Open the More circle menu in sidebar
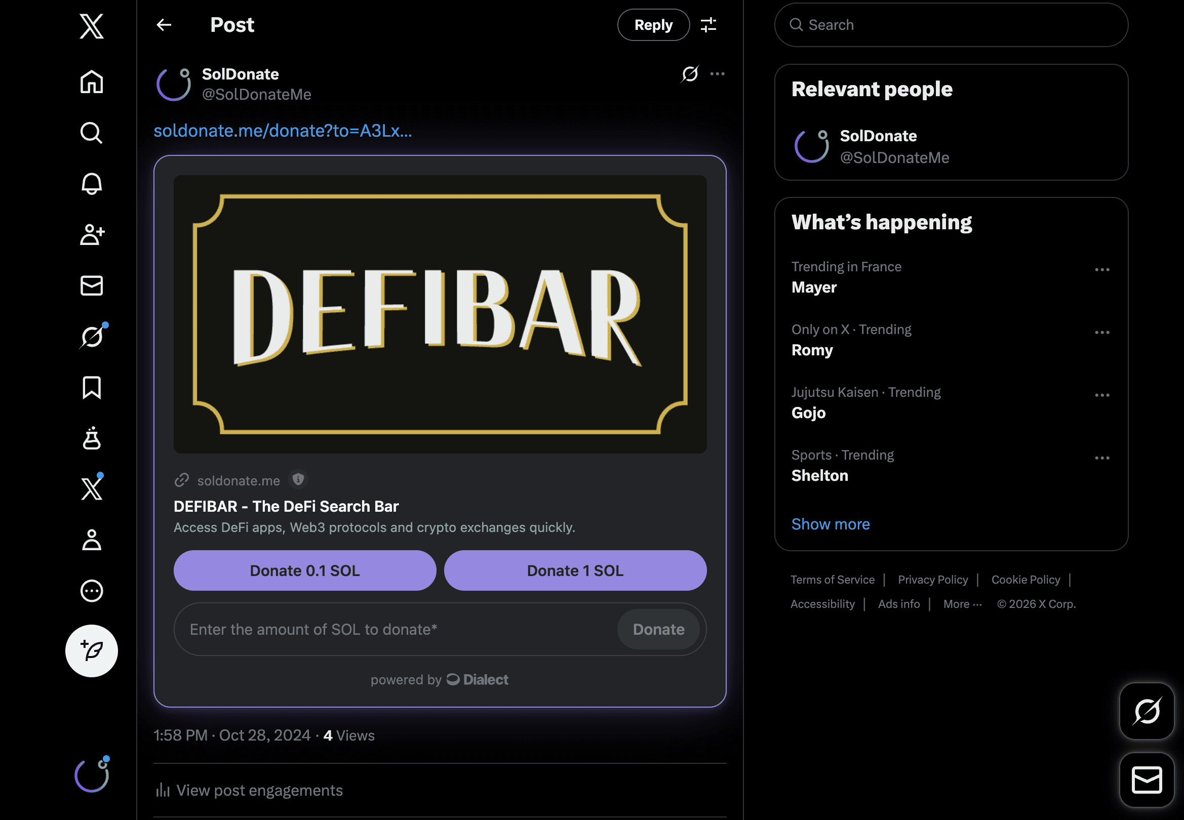Viewport: 1184px width, 820px height. tap(92, 591)
